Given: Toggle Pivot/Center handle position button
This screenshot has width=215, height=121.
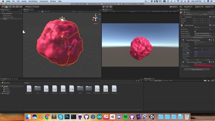Looking at the screenshot, I should tap(29, 7).
